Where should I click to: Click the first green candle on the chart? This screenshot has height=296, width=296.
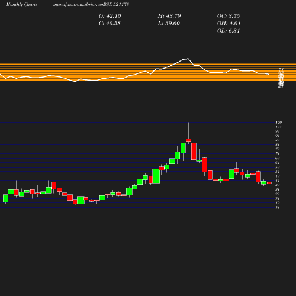pyautogui.click(x=5, y=198)
